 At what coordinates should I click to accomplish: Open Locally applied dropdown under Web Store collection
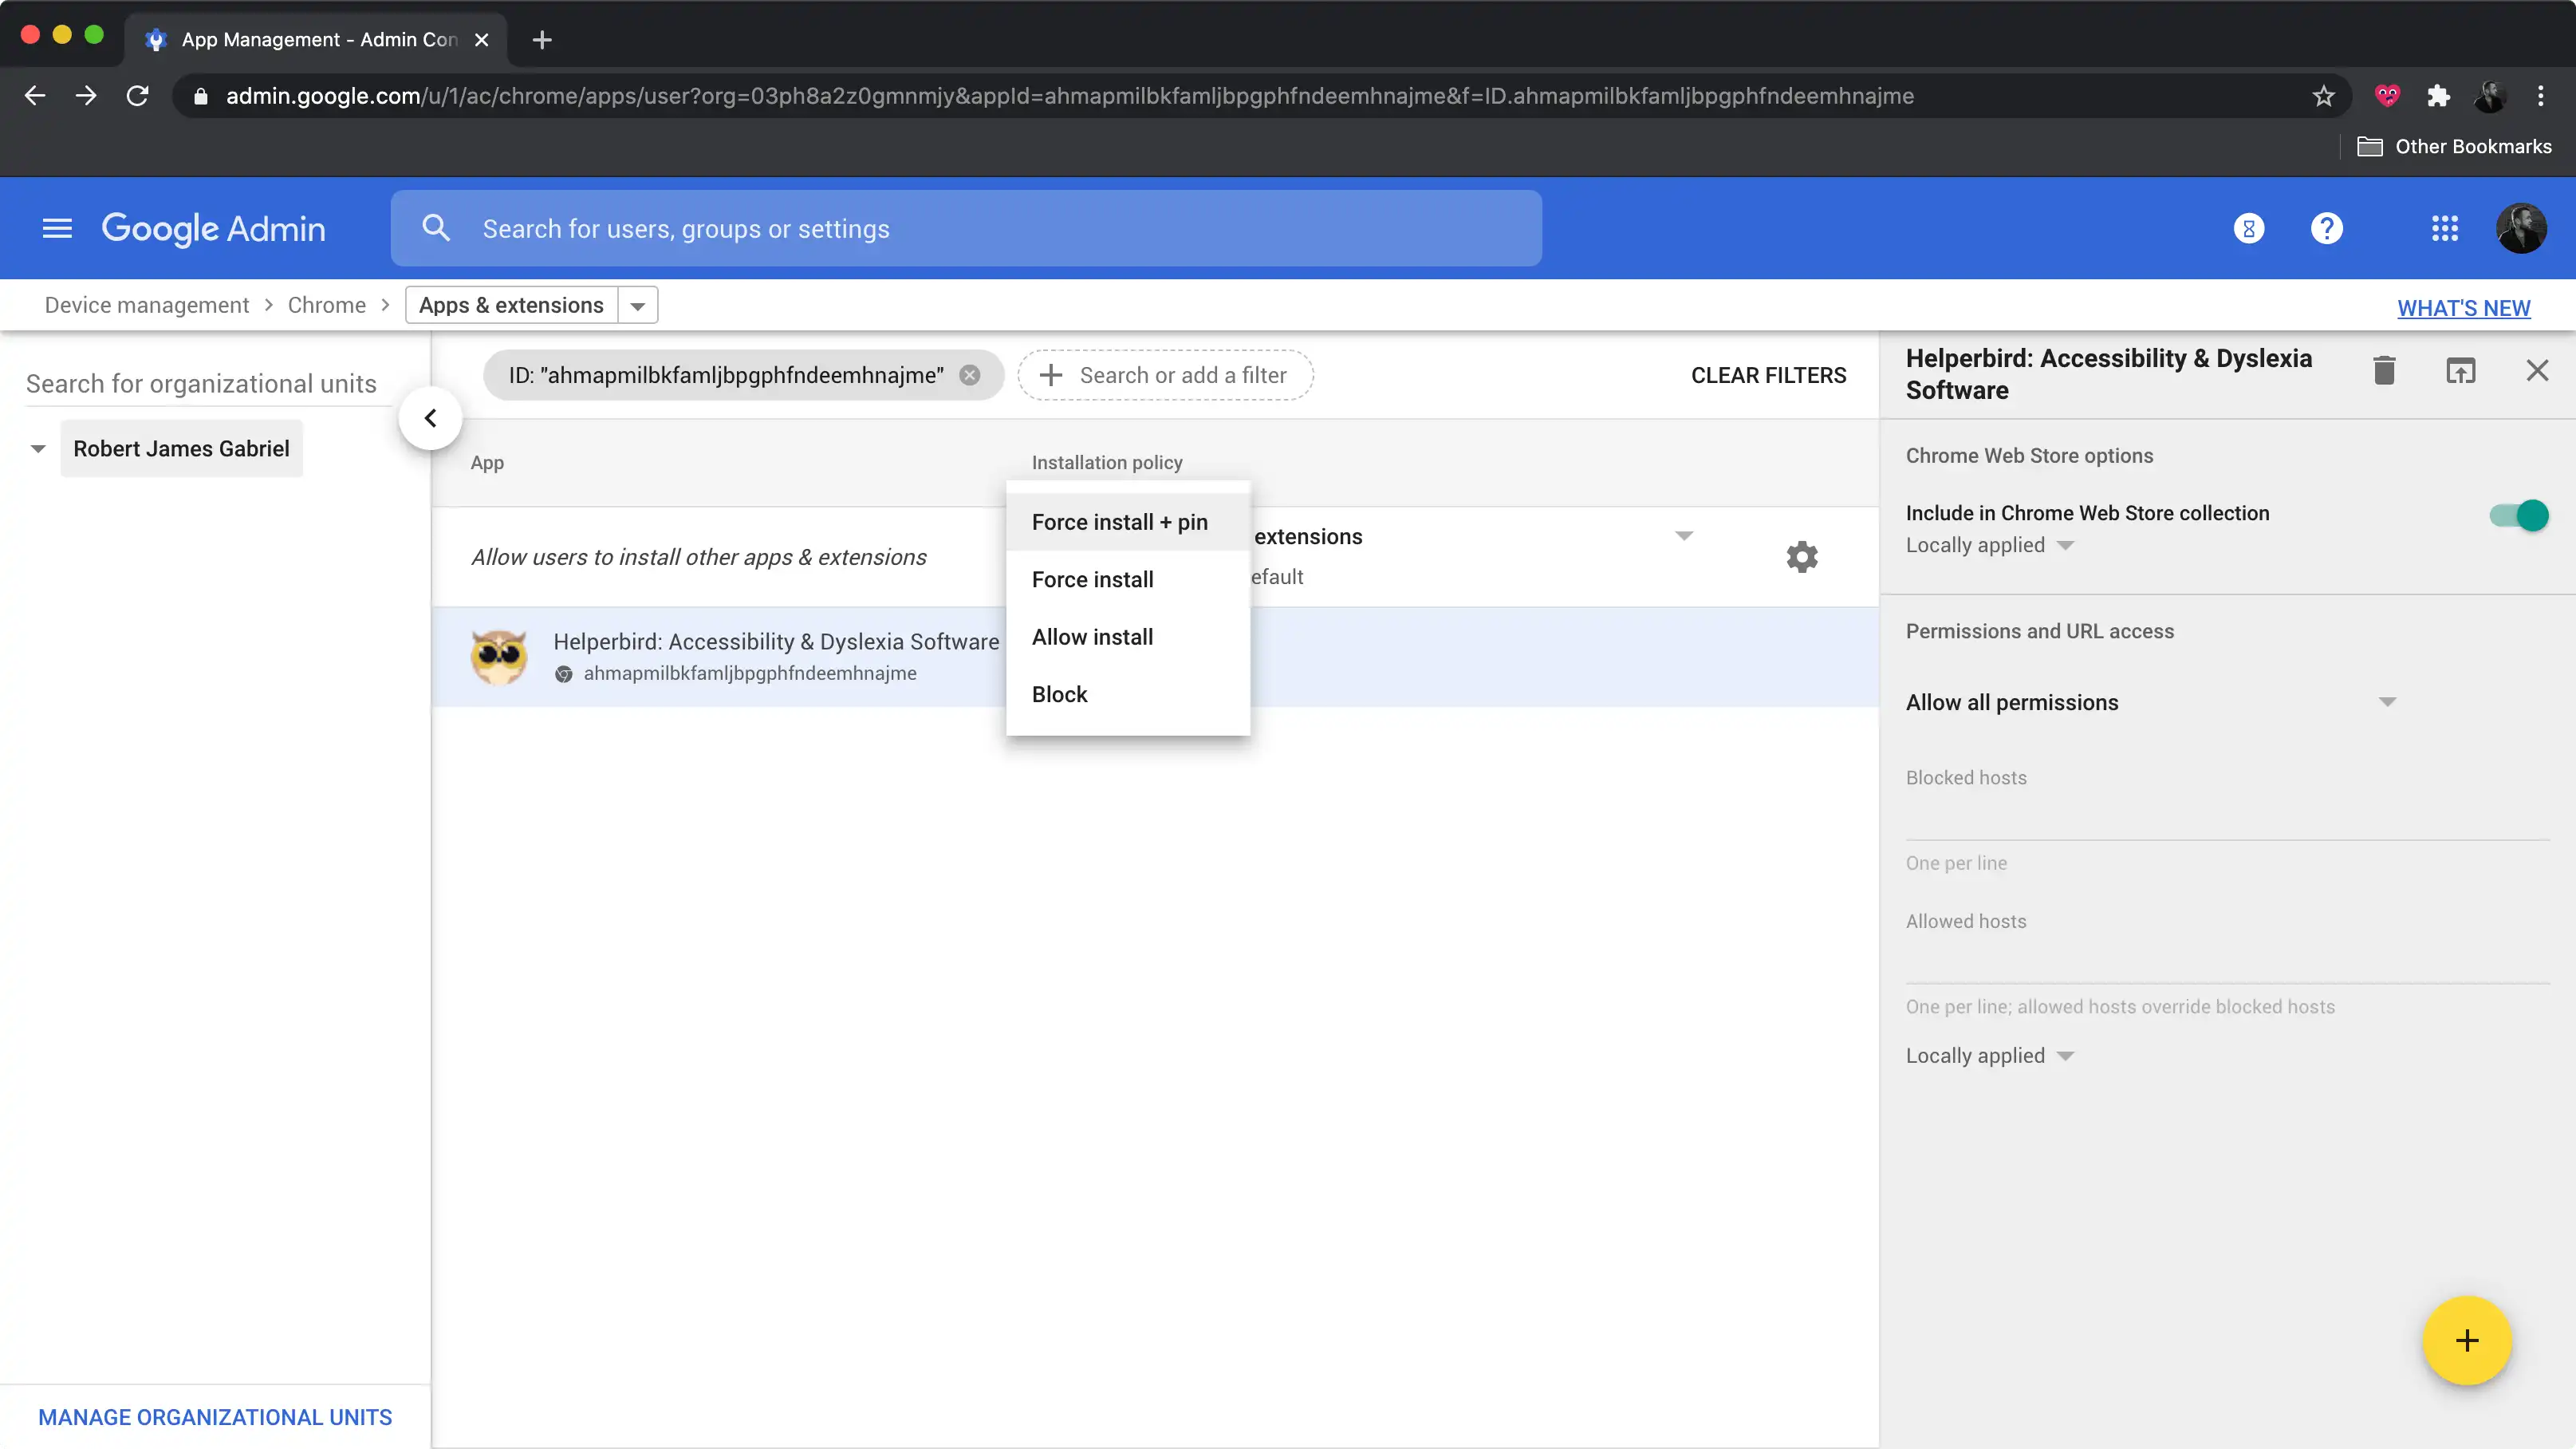(x=1990, y=546)
